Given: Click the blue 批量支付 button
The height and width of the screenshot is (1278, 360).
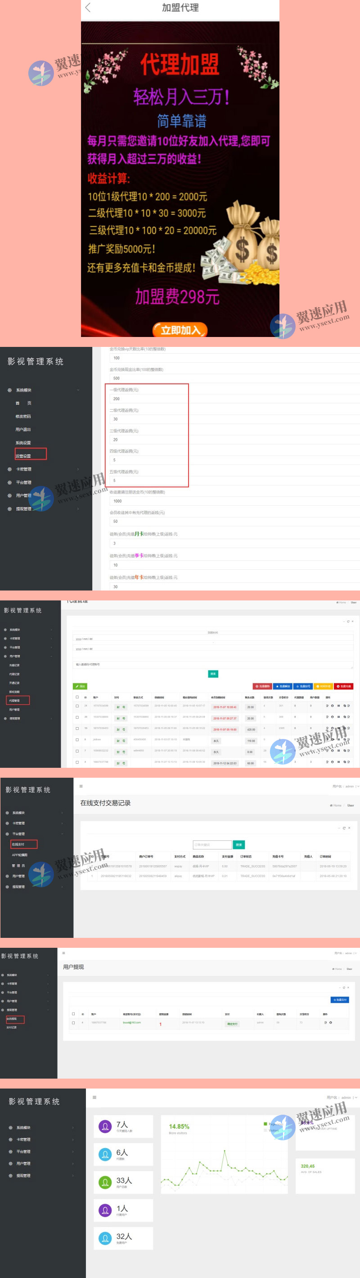Looking at the screenshot, I should tap(340, 999).
